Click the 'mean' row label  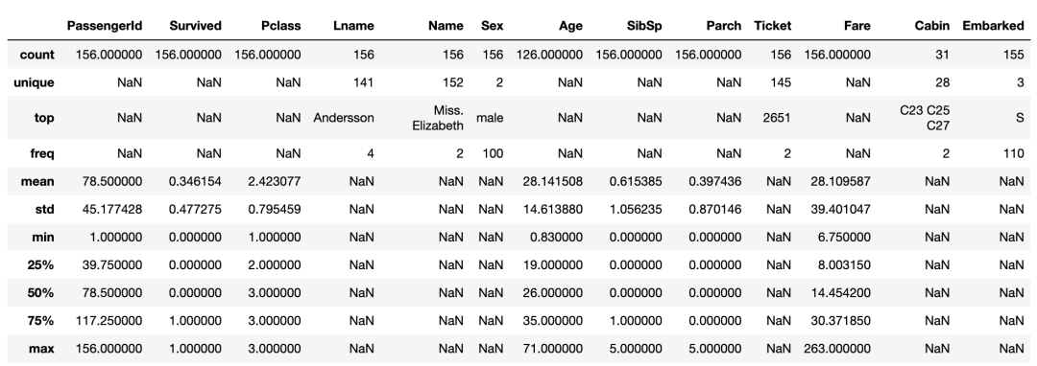click(x=38, y=181)
